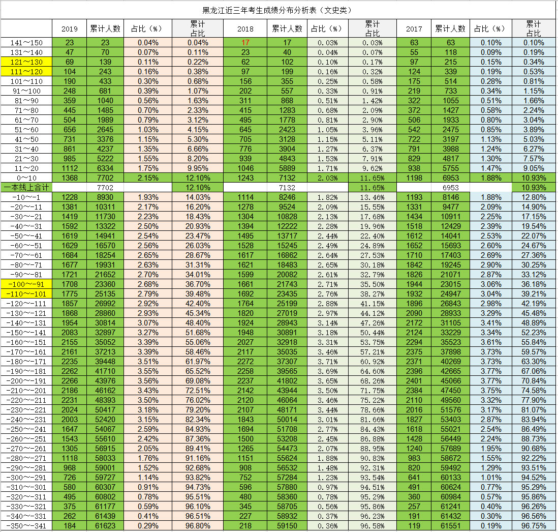This screenshot has height=532, width=558.
Task: Select the 2018 column header cell
Action: 245,29
